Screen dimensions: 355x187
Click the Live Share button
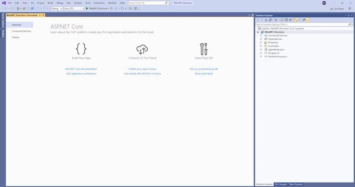click(x=337, y=9)
